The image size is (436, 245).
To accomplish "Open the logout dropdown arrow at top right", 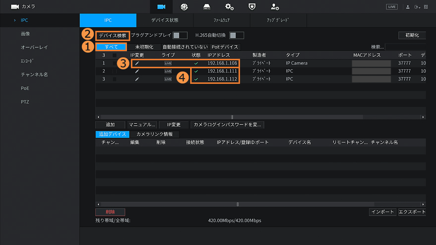I will [417, 7].
